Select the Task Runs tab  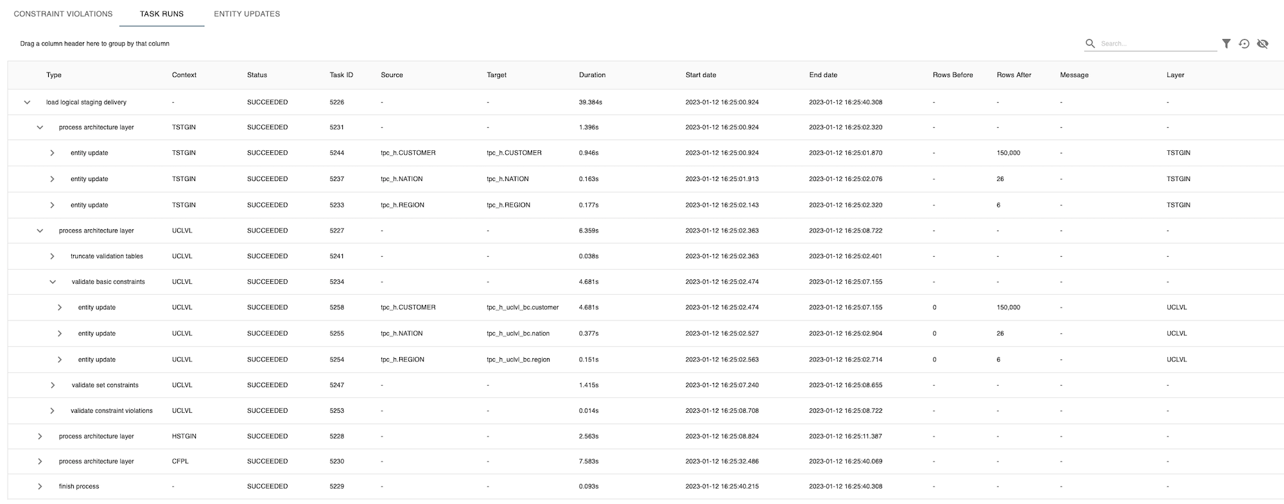[x=162, y=13]
